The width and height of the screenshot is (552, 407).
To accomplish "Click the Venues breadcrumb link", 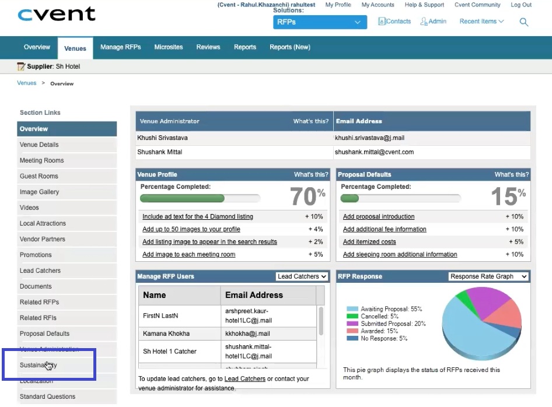I will click(27, 83).
